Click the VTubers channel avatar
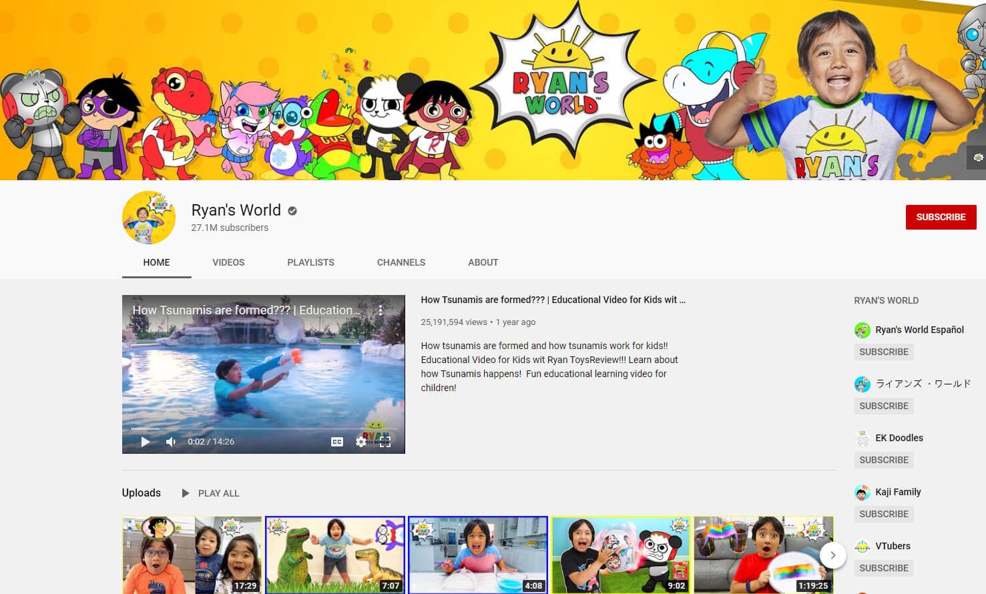The height and width of the screenshot is (594, 986). coord(862,546)
